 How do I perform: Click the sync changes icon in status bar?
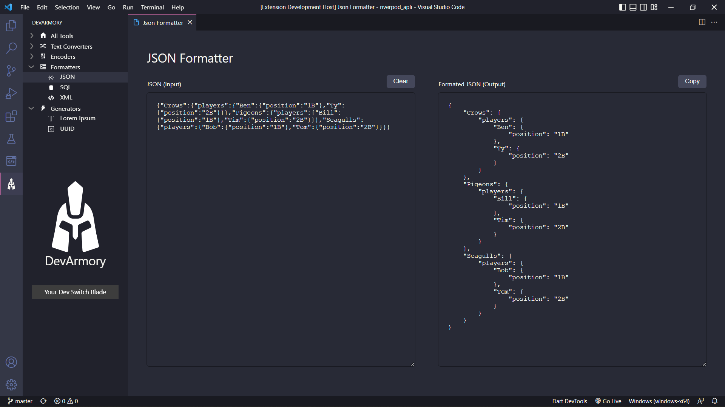coord(43,401)
